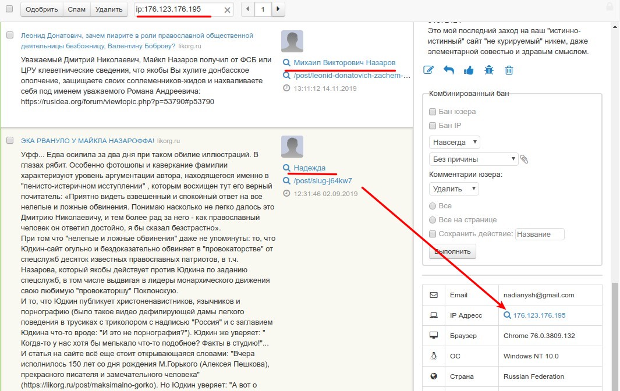Enable the Бан IP checkbox

pyautogui.click(x=433, y=125)
